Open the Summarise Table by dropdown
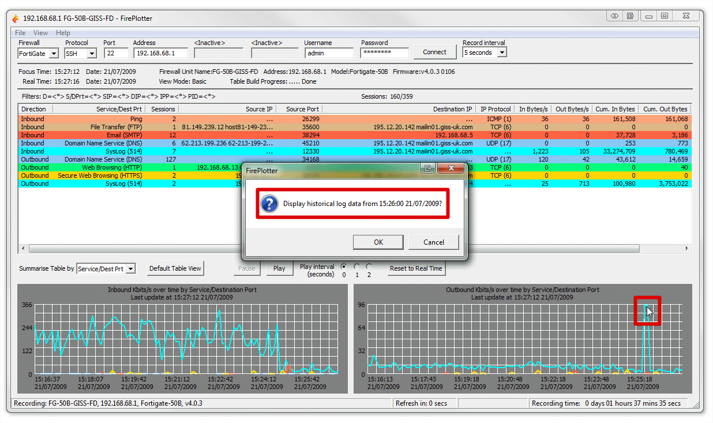Screen dimensions: 713x423 pyautogui.click(x=130, y=269)
